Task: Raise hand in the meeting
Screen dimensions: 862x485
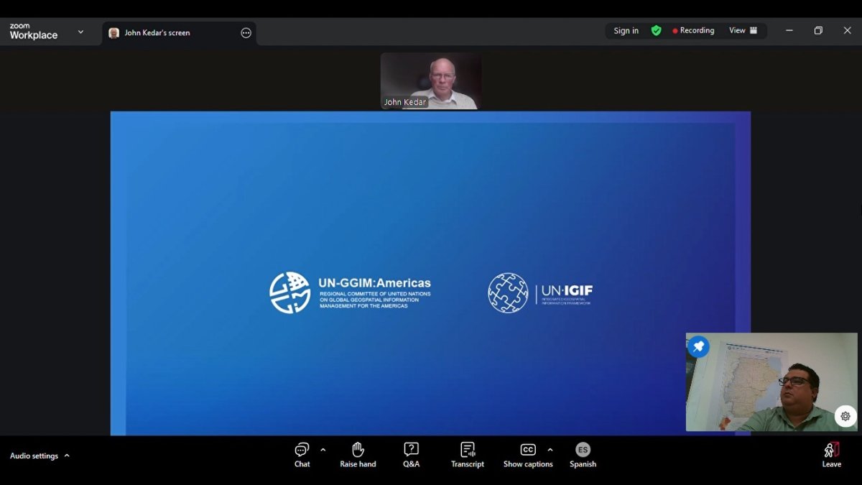Action: (358, 455)
